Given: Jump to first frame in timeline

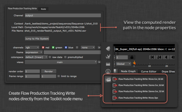Looking at the screenshot, I should (x=152, y=57).
